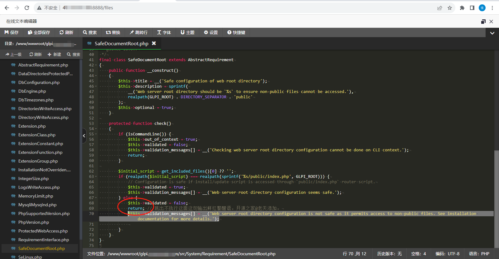Click 空格: 4 indentation setting
This screenshot has height=259, width=499.
pos(418,254)
